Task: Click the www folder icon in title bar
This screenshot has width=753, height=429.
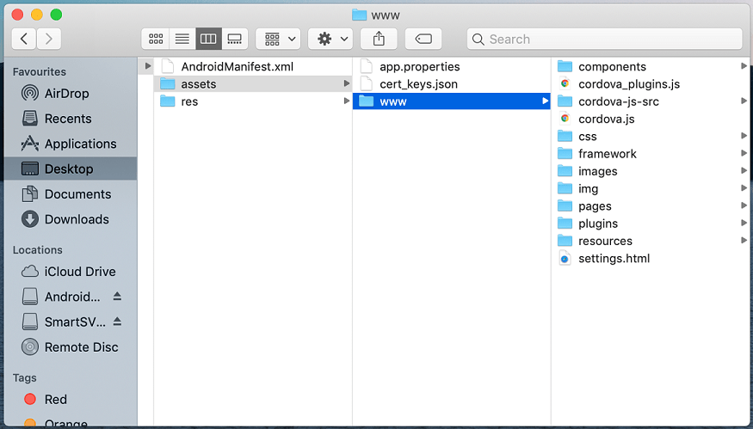Action: (359, 15)
